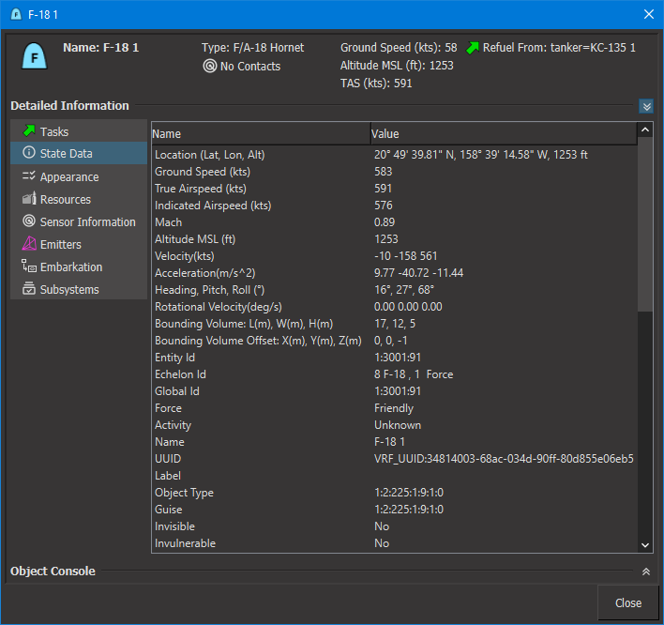664x625 pixels.
Task: Click the No Contacts radar icon
Action: pos(210,66)
